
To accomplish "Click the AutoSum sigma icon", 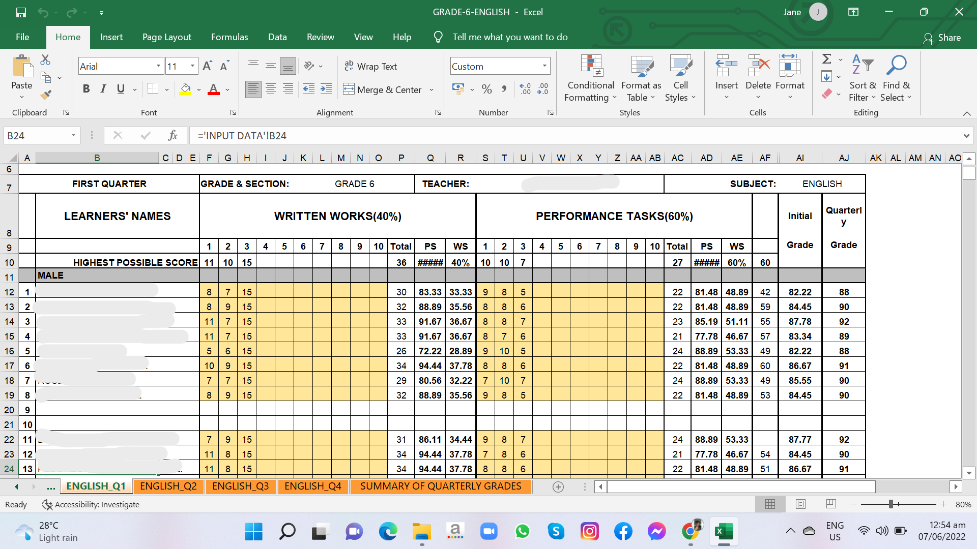I will [x=827, y=59].
